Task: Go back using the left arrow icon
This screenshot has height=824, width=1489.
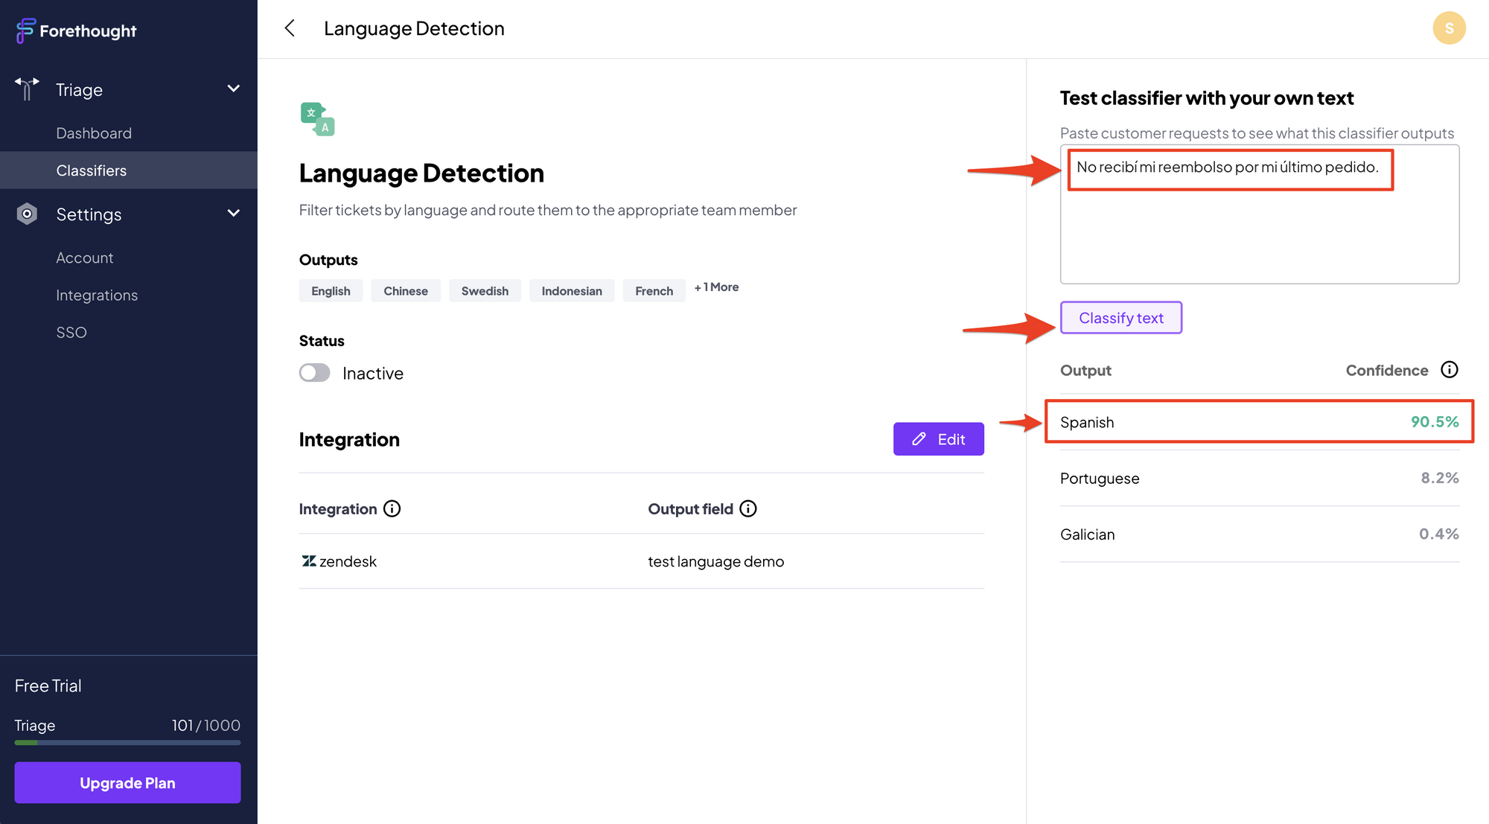Action: pos(290,28)
